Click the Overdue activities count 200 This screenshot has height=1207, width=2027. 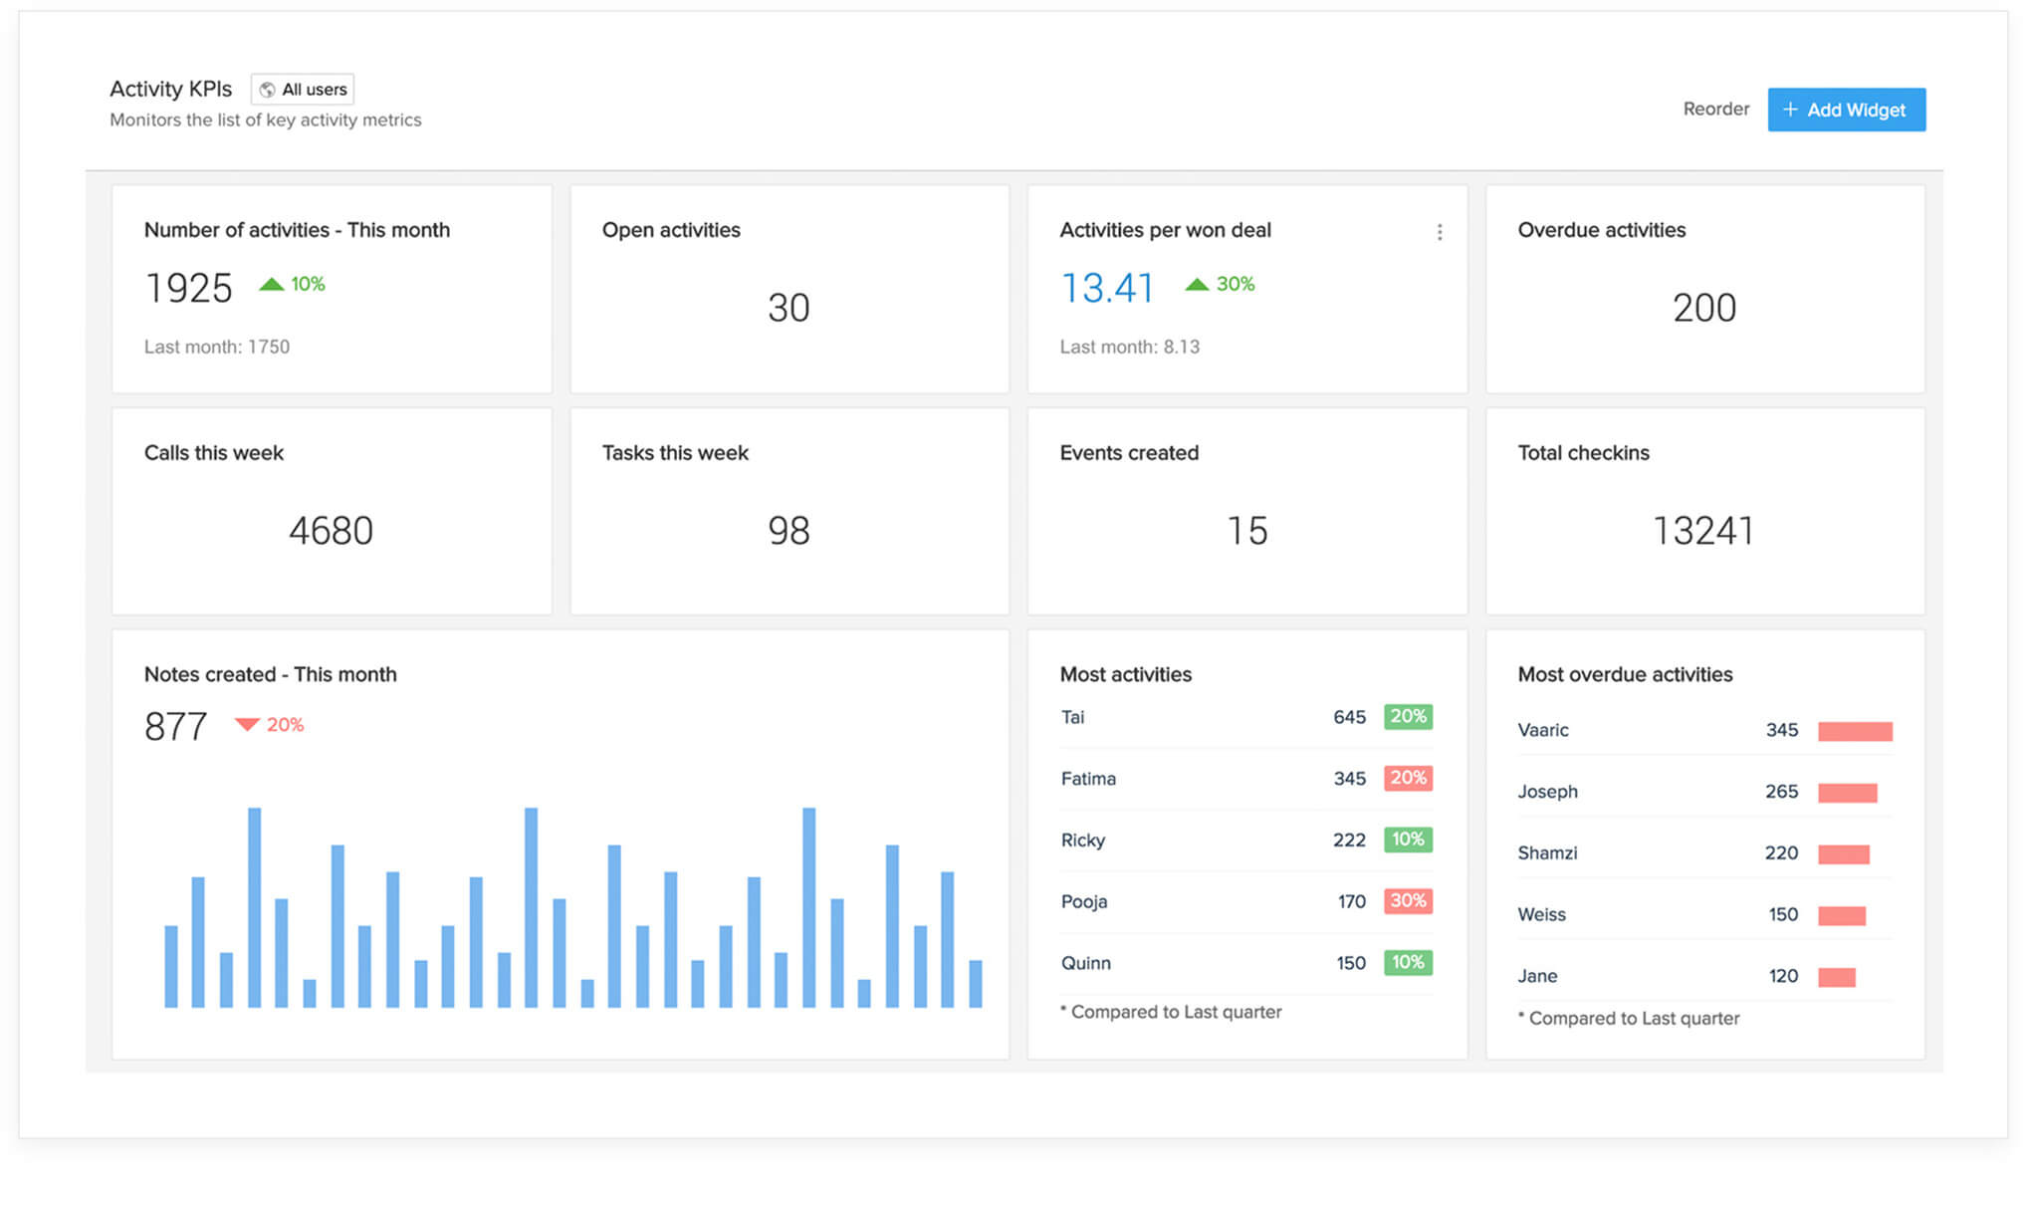coord(1703,308)
